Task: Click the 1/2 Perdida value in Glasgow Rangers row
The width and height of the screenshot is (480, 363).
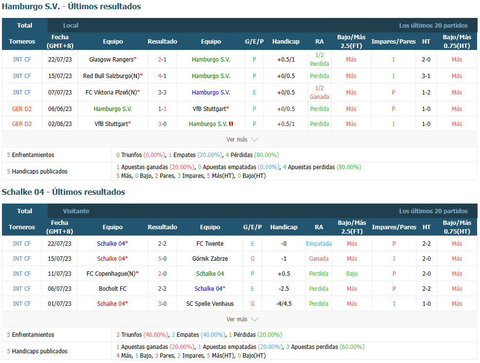Action: coord(319,59)
